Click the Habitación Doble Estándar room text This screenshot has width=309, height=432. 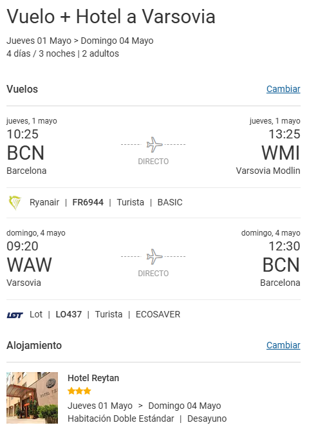click(121, 418)
